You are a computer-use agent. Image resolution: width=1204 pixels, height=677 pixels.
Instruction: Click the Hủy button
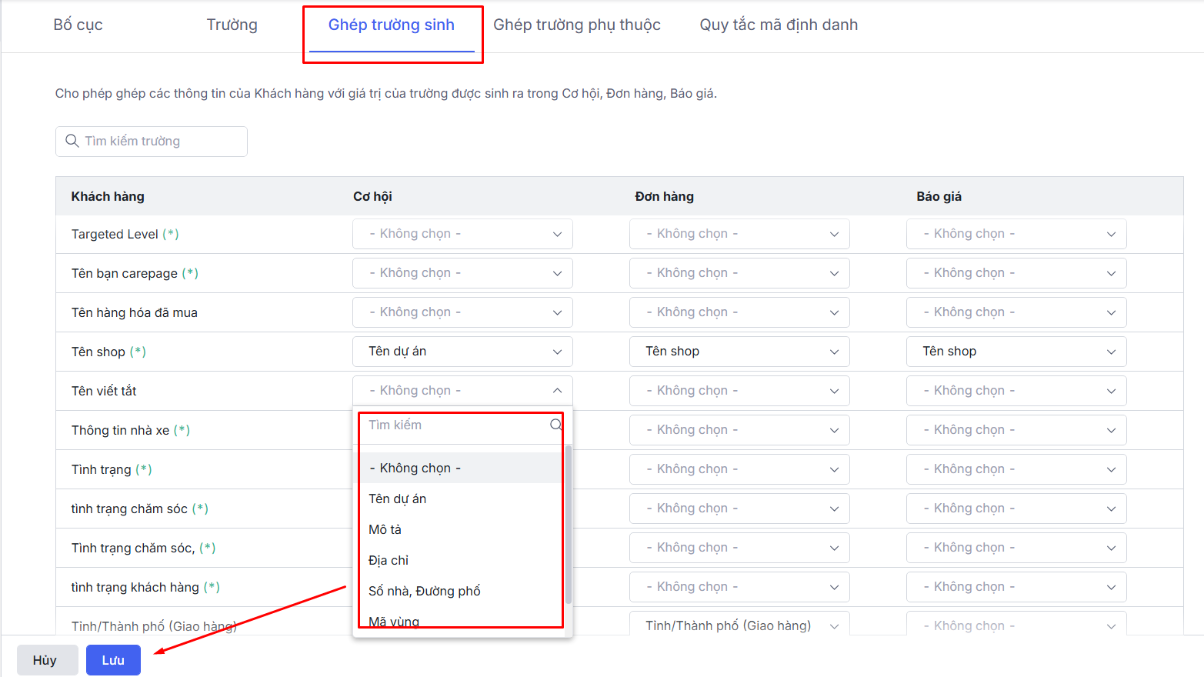click(x=45, y=660)
